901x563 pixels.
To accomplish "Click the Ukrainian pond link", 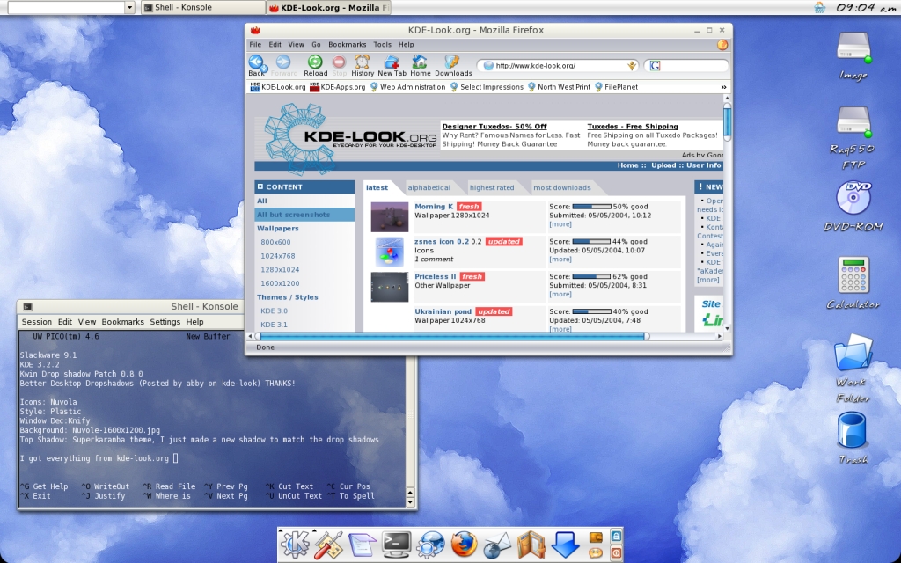I will (443, 312).
